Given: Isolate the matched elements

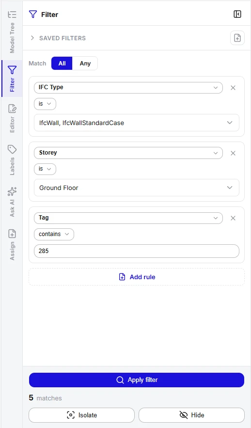Looking at the screenshot, I should [81, 415].
